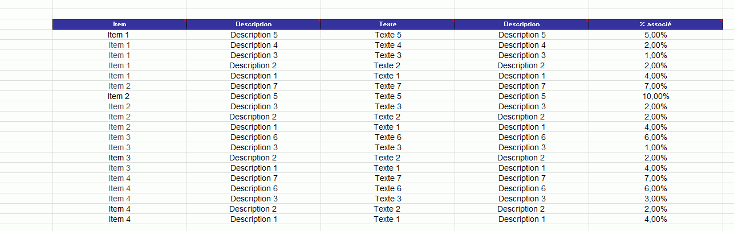Image resolution: width=734 pixels, height=231 pixels.
Task: Select the Item 3 cell in its Texte 6 row
Action: tap(119, 137)
